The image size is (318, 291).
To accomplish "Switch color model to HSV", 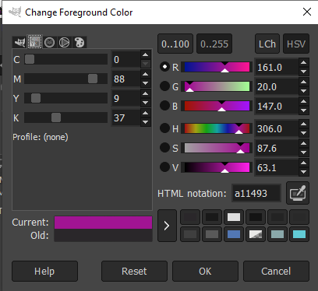I will 296,44.
